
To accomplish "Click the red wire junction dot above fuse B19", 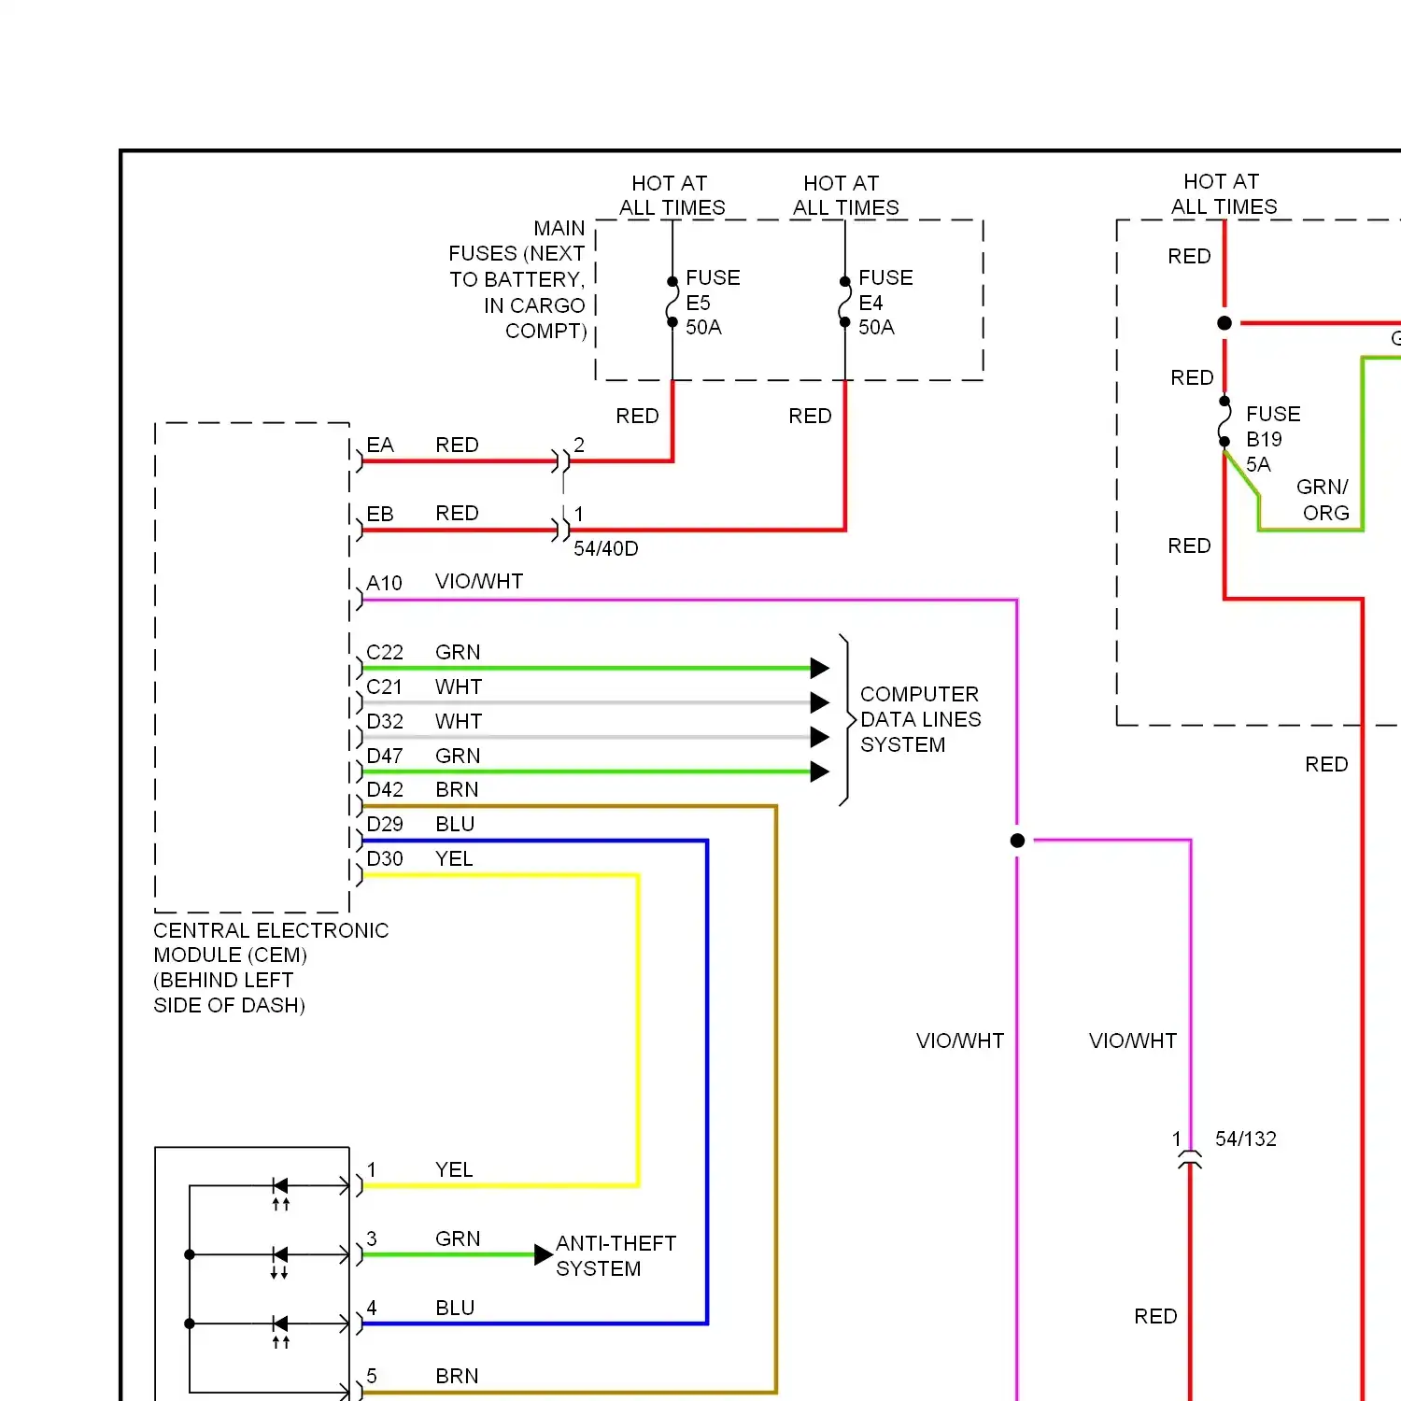I will tap(1224, 323).
